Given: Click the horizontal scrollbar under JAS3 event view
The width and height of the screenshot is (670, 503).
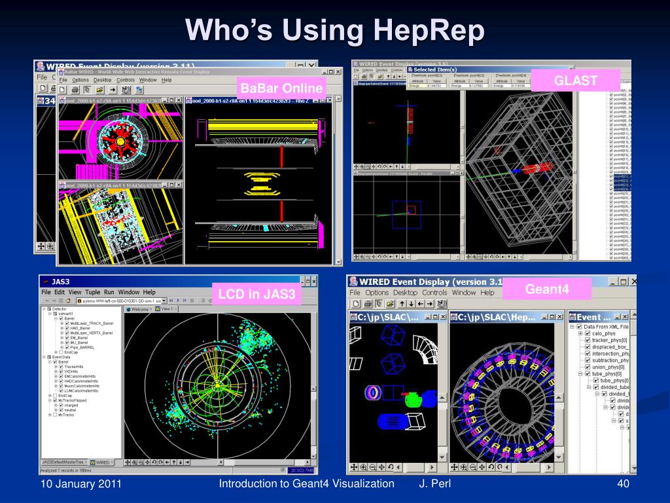Looking at the screenshot, I should pos(265,462).
